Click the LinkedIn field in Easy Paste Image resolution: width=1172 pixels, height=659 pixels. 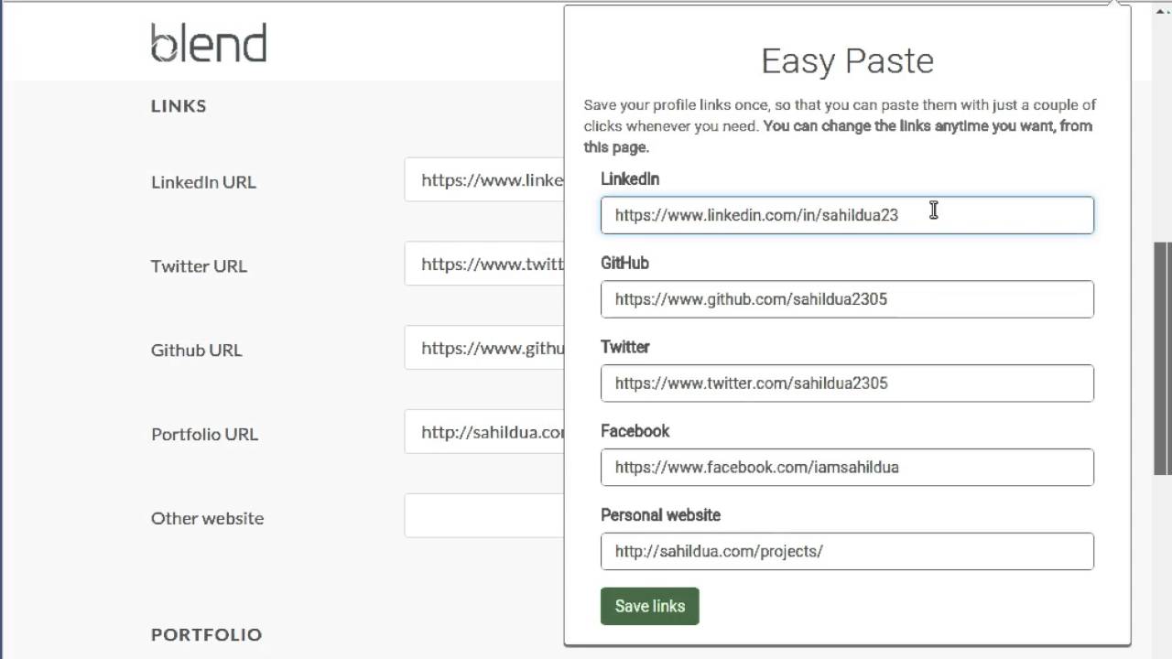(847, 215)
